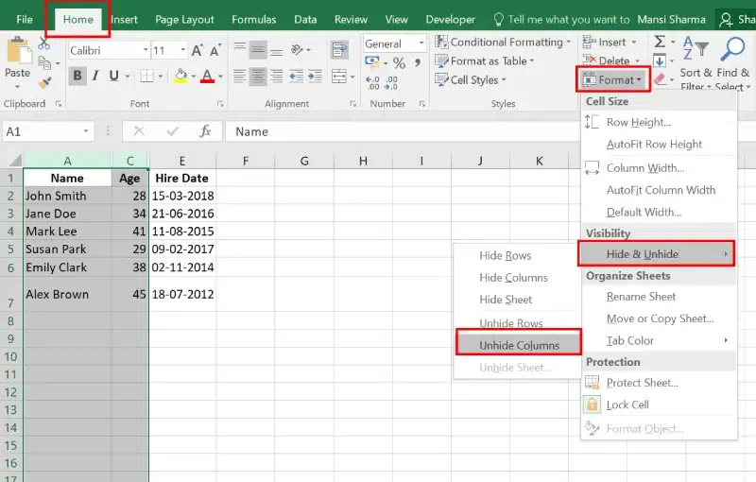Open the font size dropdown
Screen dimensions: 756x482
[x=182, y=50]
